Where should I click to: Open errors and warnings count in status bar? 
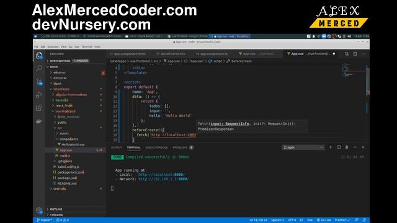[62, 221]
